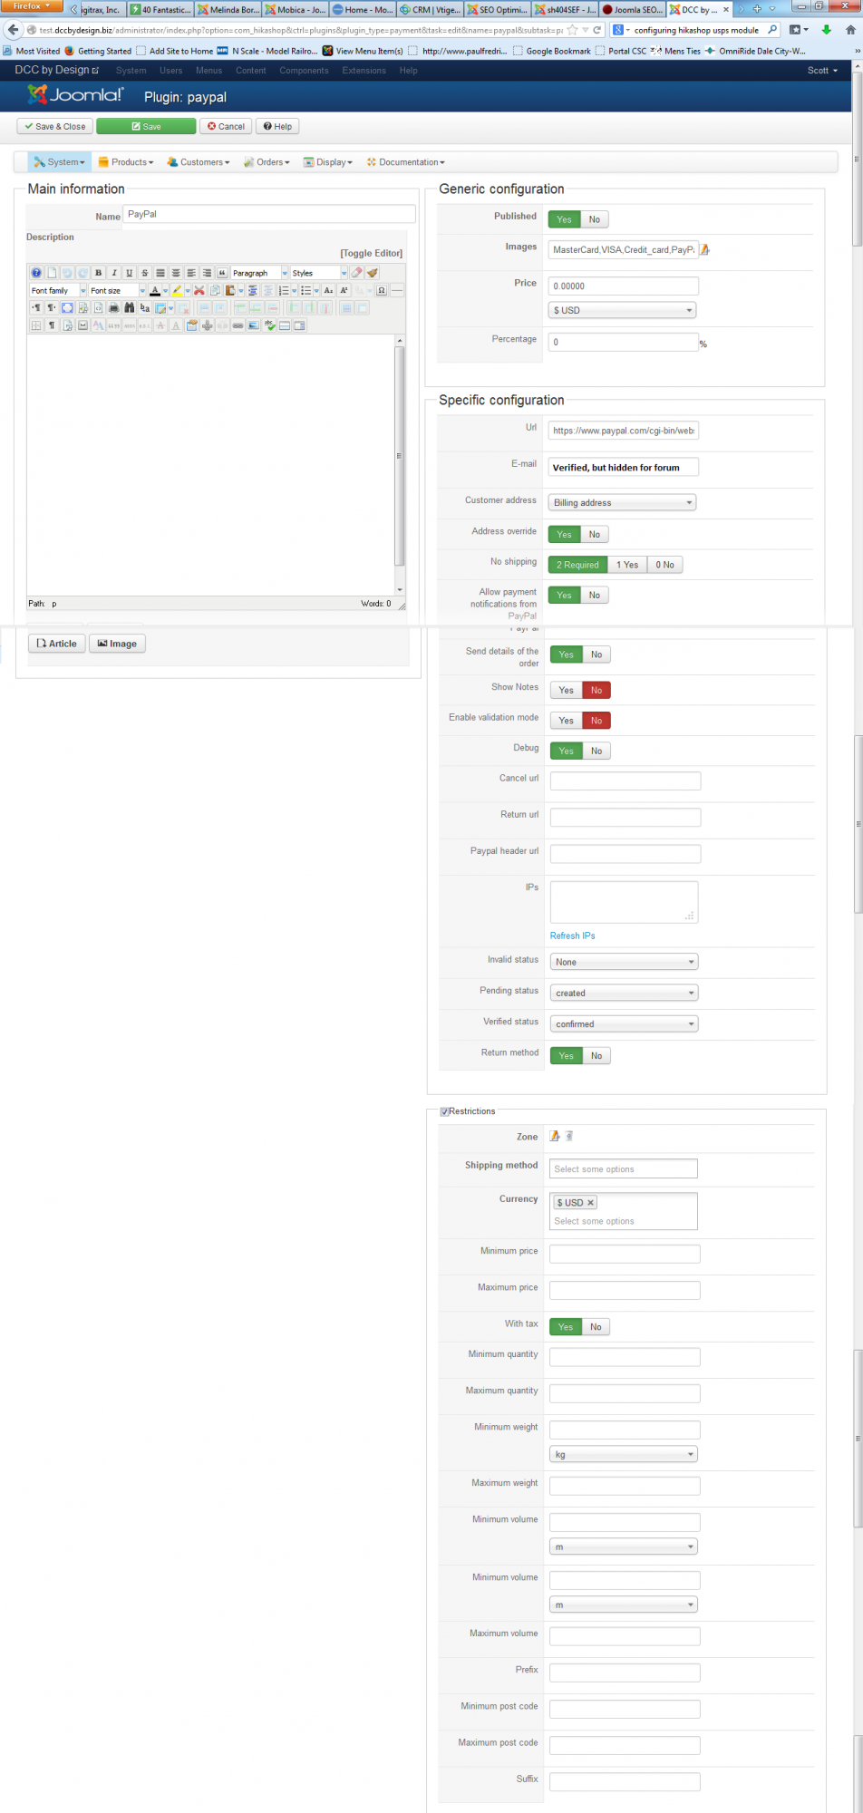Open the Display menu
This screenshot has width=863, height=1813.
tap(328, 162)
